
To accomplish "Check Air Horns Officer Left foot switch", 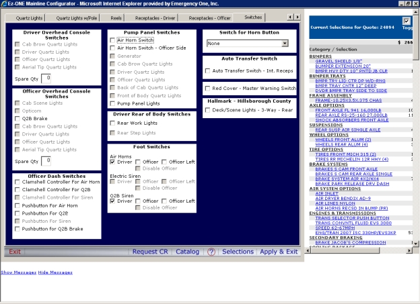I will (164, 162).
